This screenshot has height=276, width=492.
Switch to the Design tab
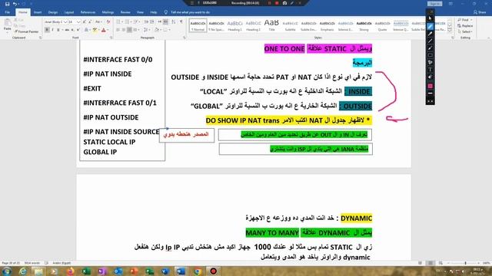pyautogui.click(x=53, y=12)
